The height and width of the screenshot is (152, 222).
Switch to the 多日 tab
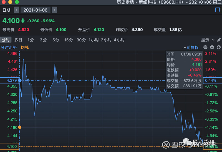pos(18,40)
